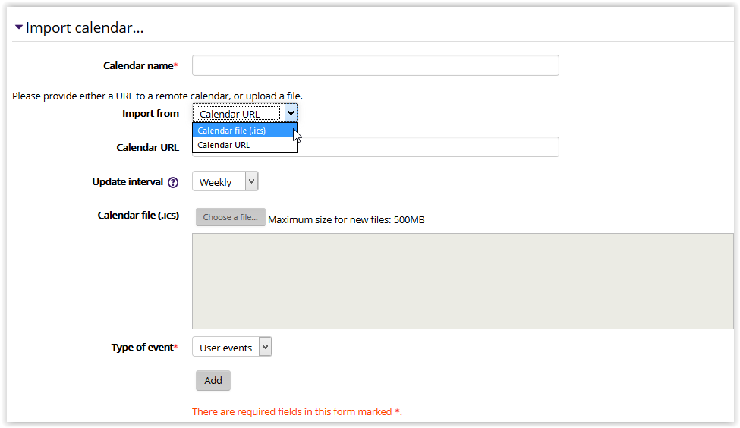Focus the Calendar URL input box
This screenshot has height=428, width=740.
coord(427,147)
